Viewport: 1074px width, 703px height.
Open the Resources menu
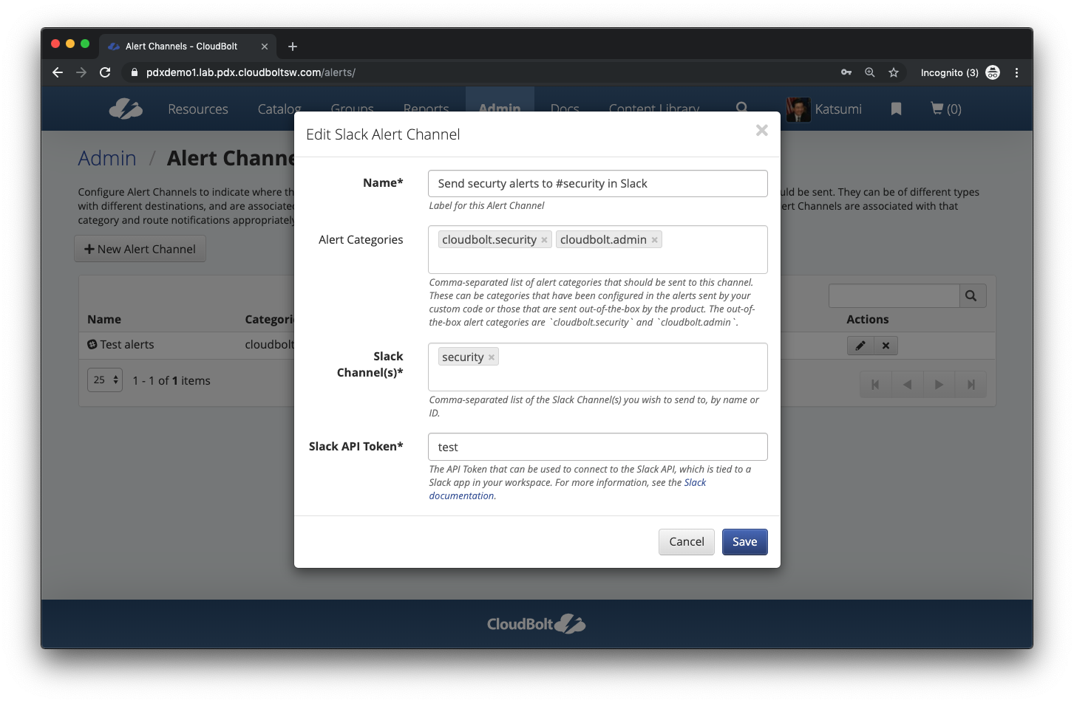(x=198, y=109)
